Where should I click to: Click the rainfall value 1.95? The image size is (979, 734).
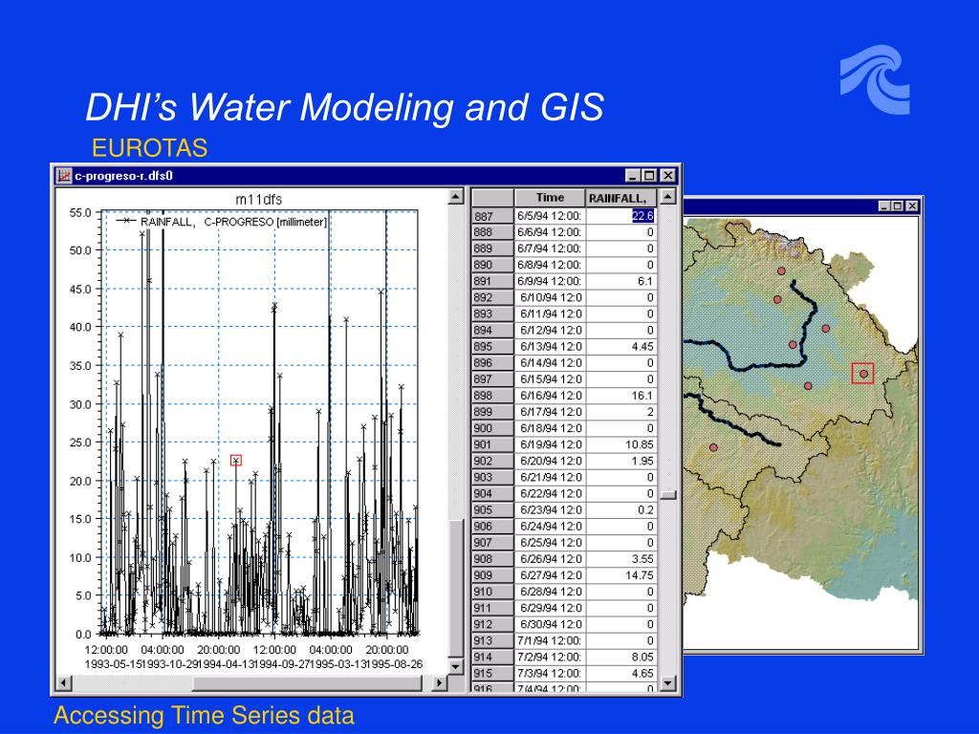(621, 461)
